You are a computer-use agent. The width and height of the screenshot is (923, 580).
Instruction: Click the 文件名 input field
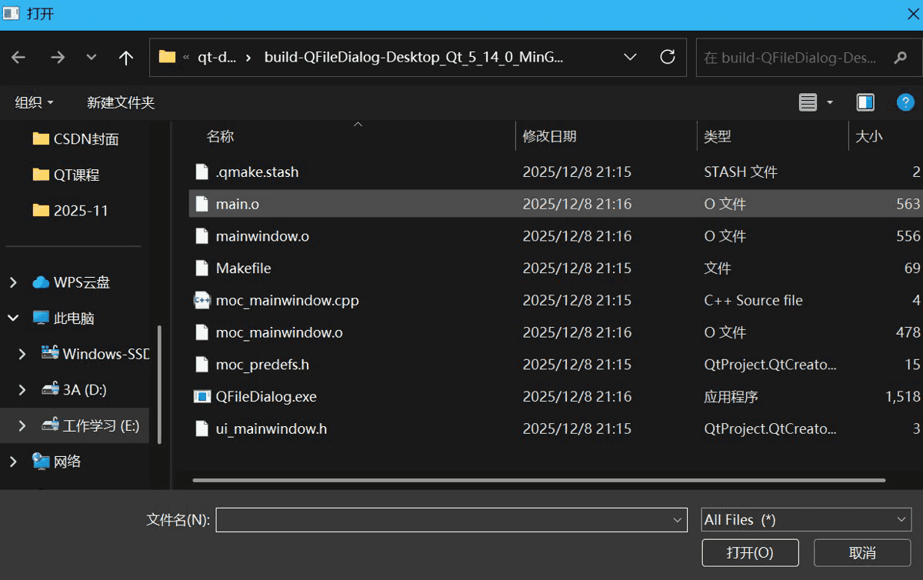[x=443, y=520]
